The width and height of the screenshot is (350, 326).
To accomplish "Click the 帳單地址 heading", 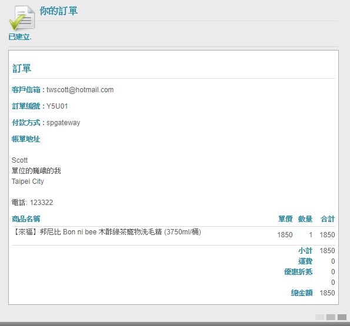I will tap(26, 139).
